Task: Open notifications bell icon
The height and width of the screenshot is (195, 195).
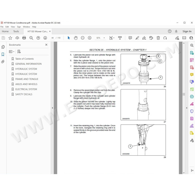Action: tap(176, 31)
